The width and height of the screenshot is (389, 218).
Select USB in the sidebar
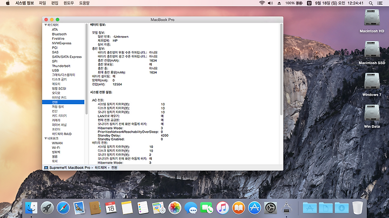[55, 70]
